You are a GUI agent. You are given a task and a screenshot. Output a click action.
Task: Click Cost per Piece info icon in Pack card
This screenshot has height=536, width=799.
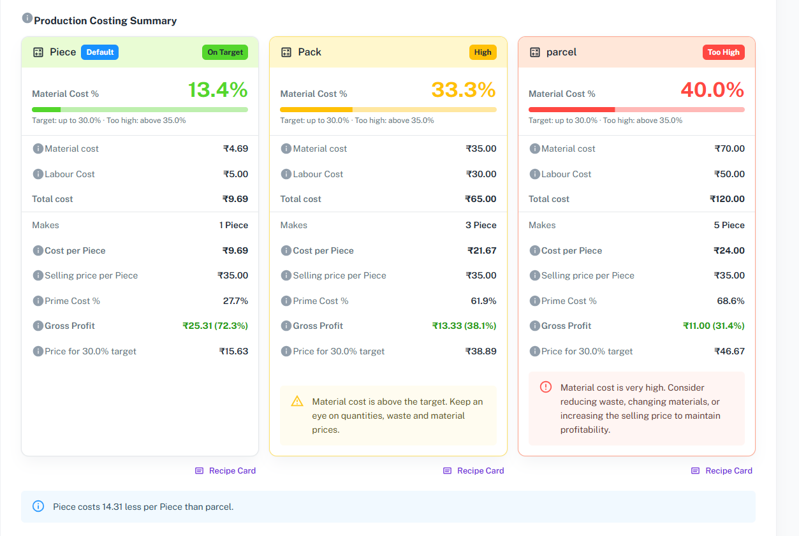point(286,250)
